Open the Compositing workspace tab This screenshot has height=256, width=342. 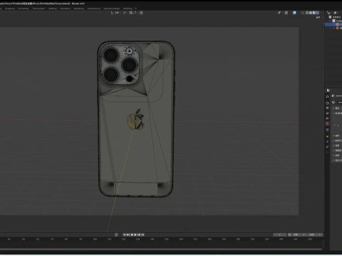[x=94, y=9]
